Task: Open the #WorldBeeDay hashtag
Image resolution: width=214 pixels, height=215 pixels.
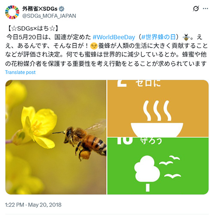Action: pos(114,37)
